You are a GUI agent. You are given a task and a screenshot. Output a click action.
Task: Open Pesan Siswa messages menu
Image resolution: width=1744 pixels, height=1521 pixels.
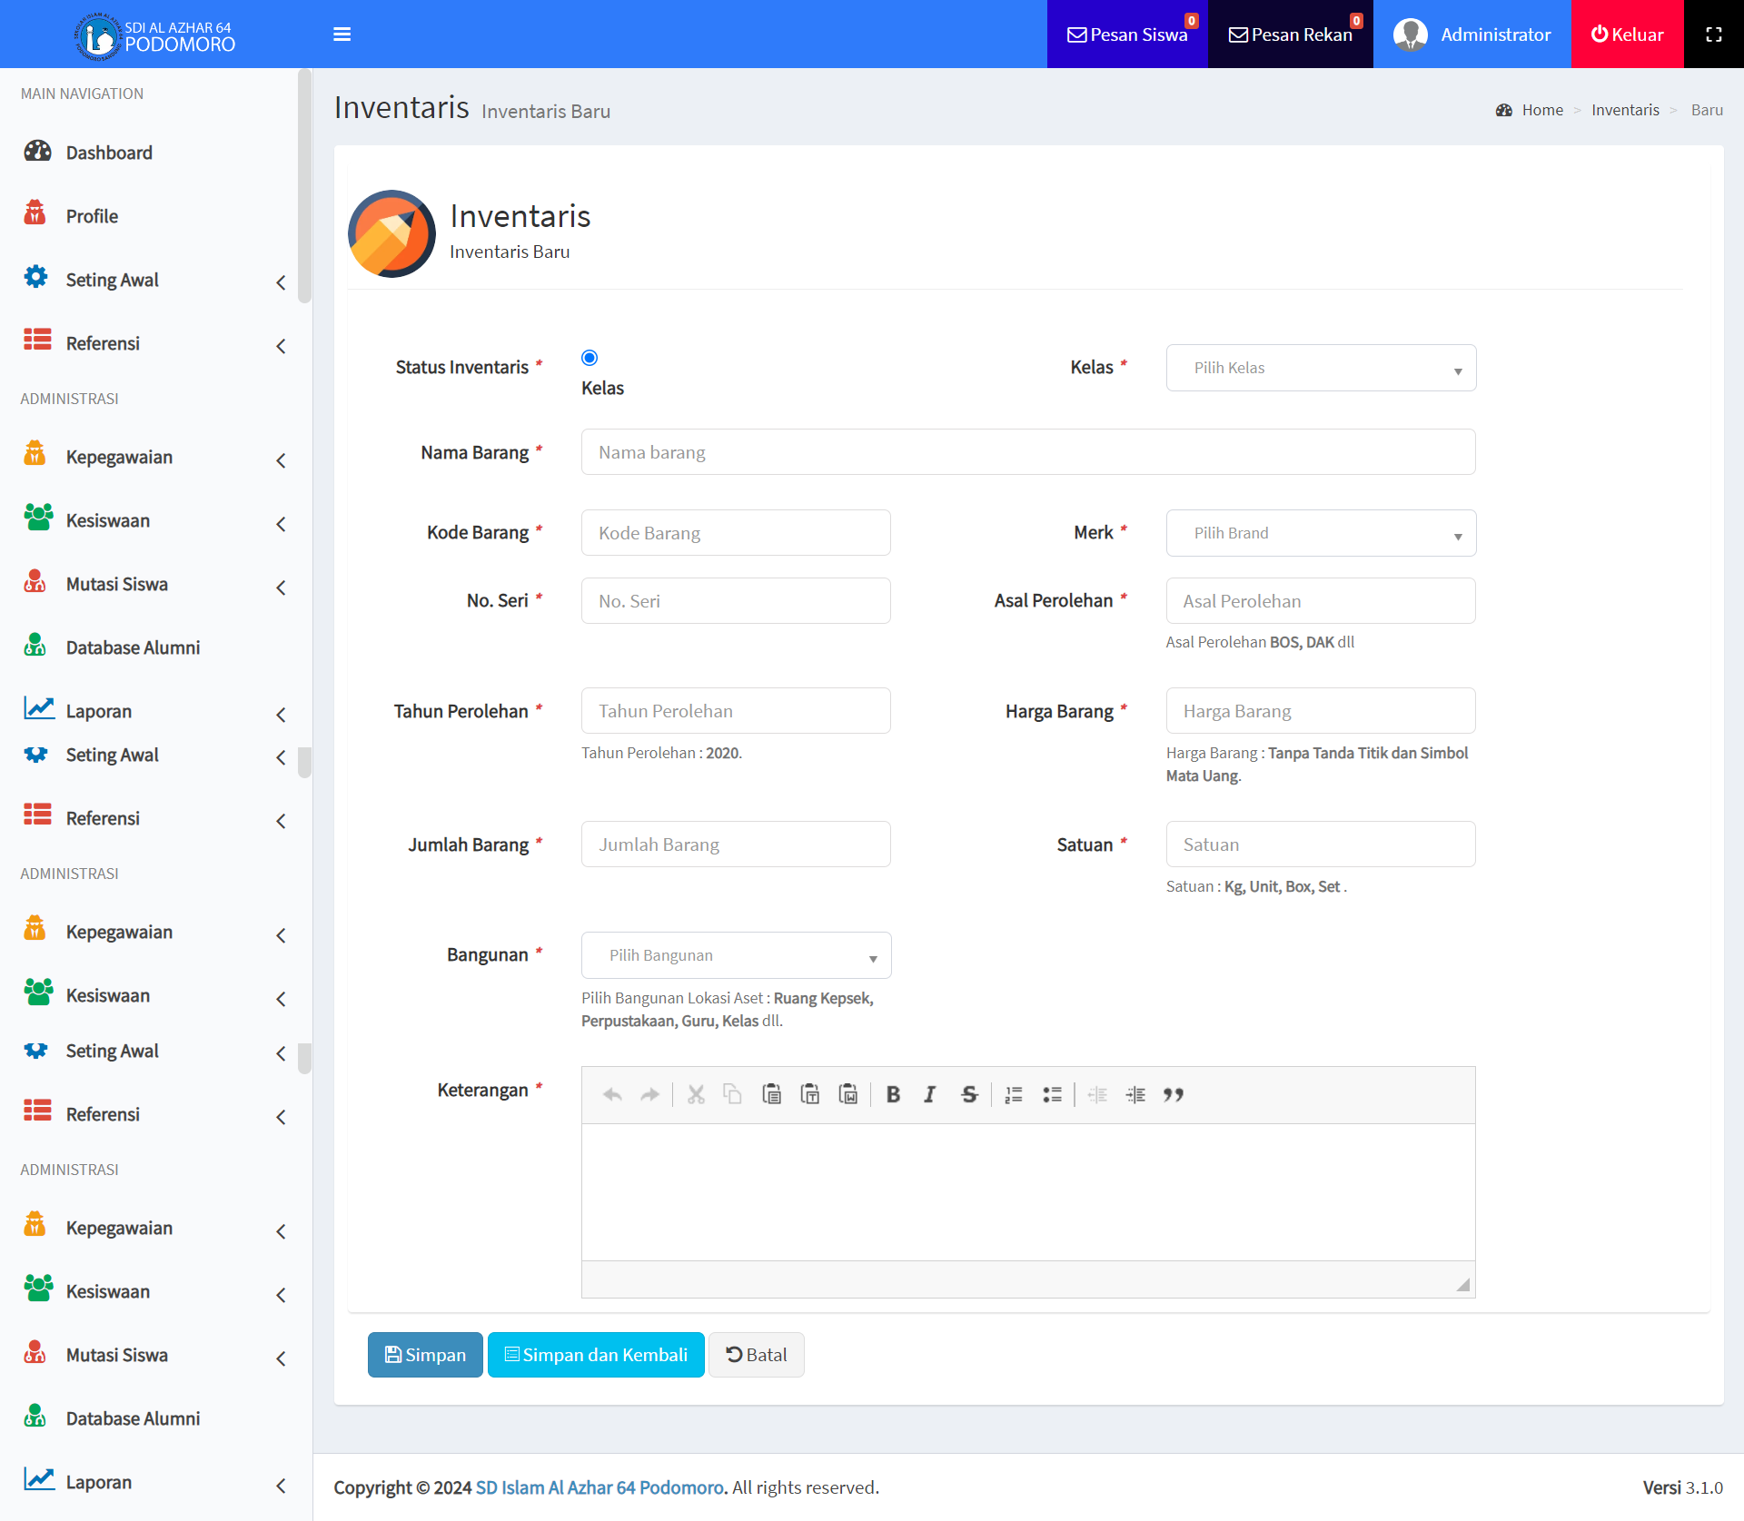click(1126, 35)
